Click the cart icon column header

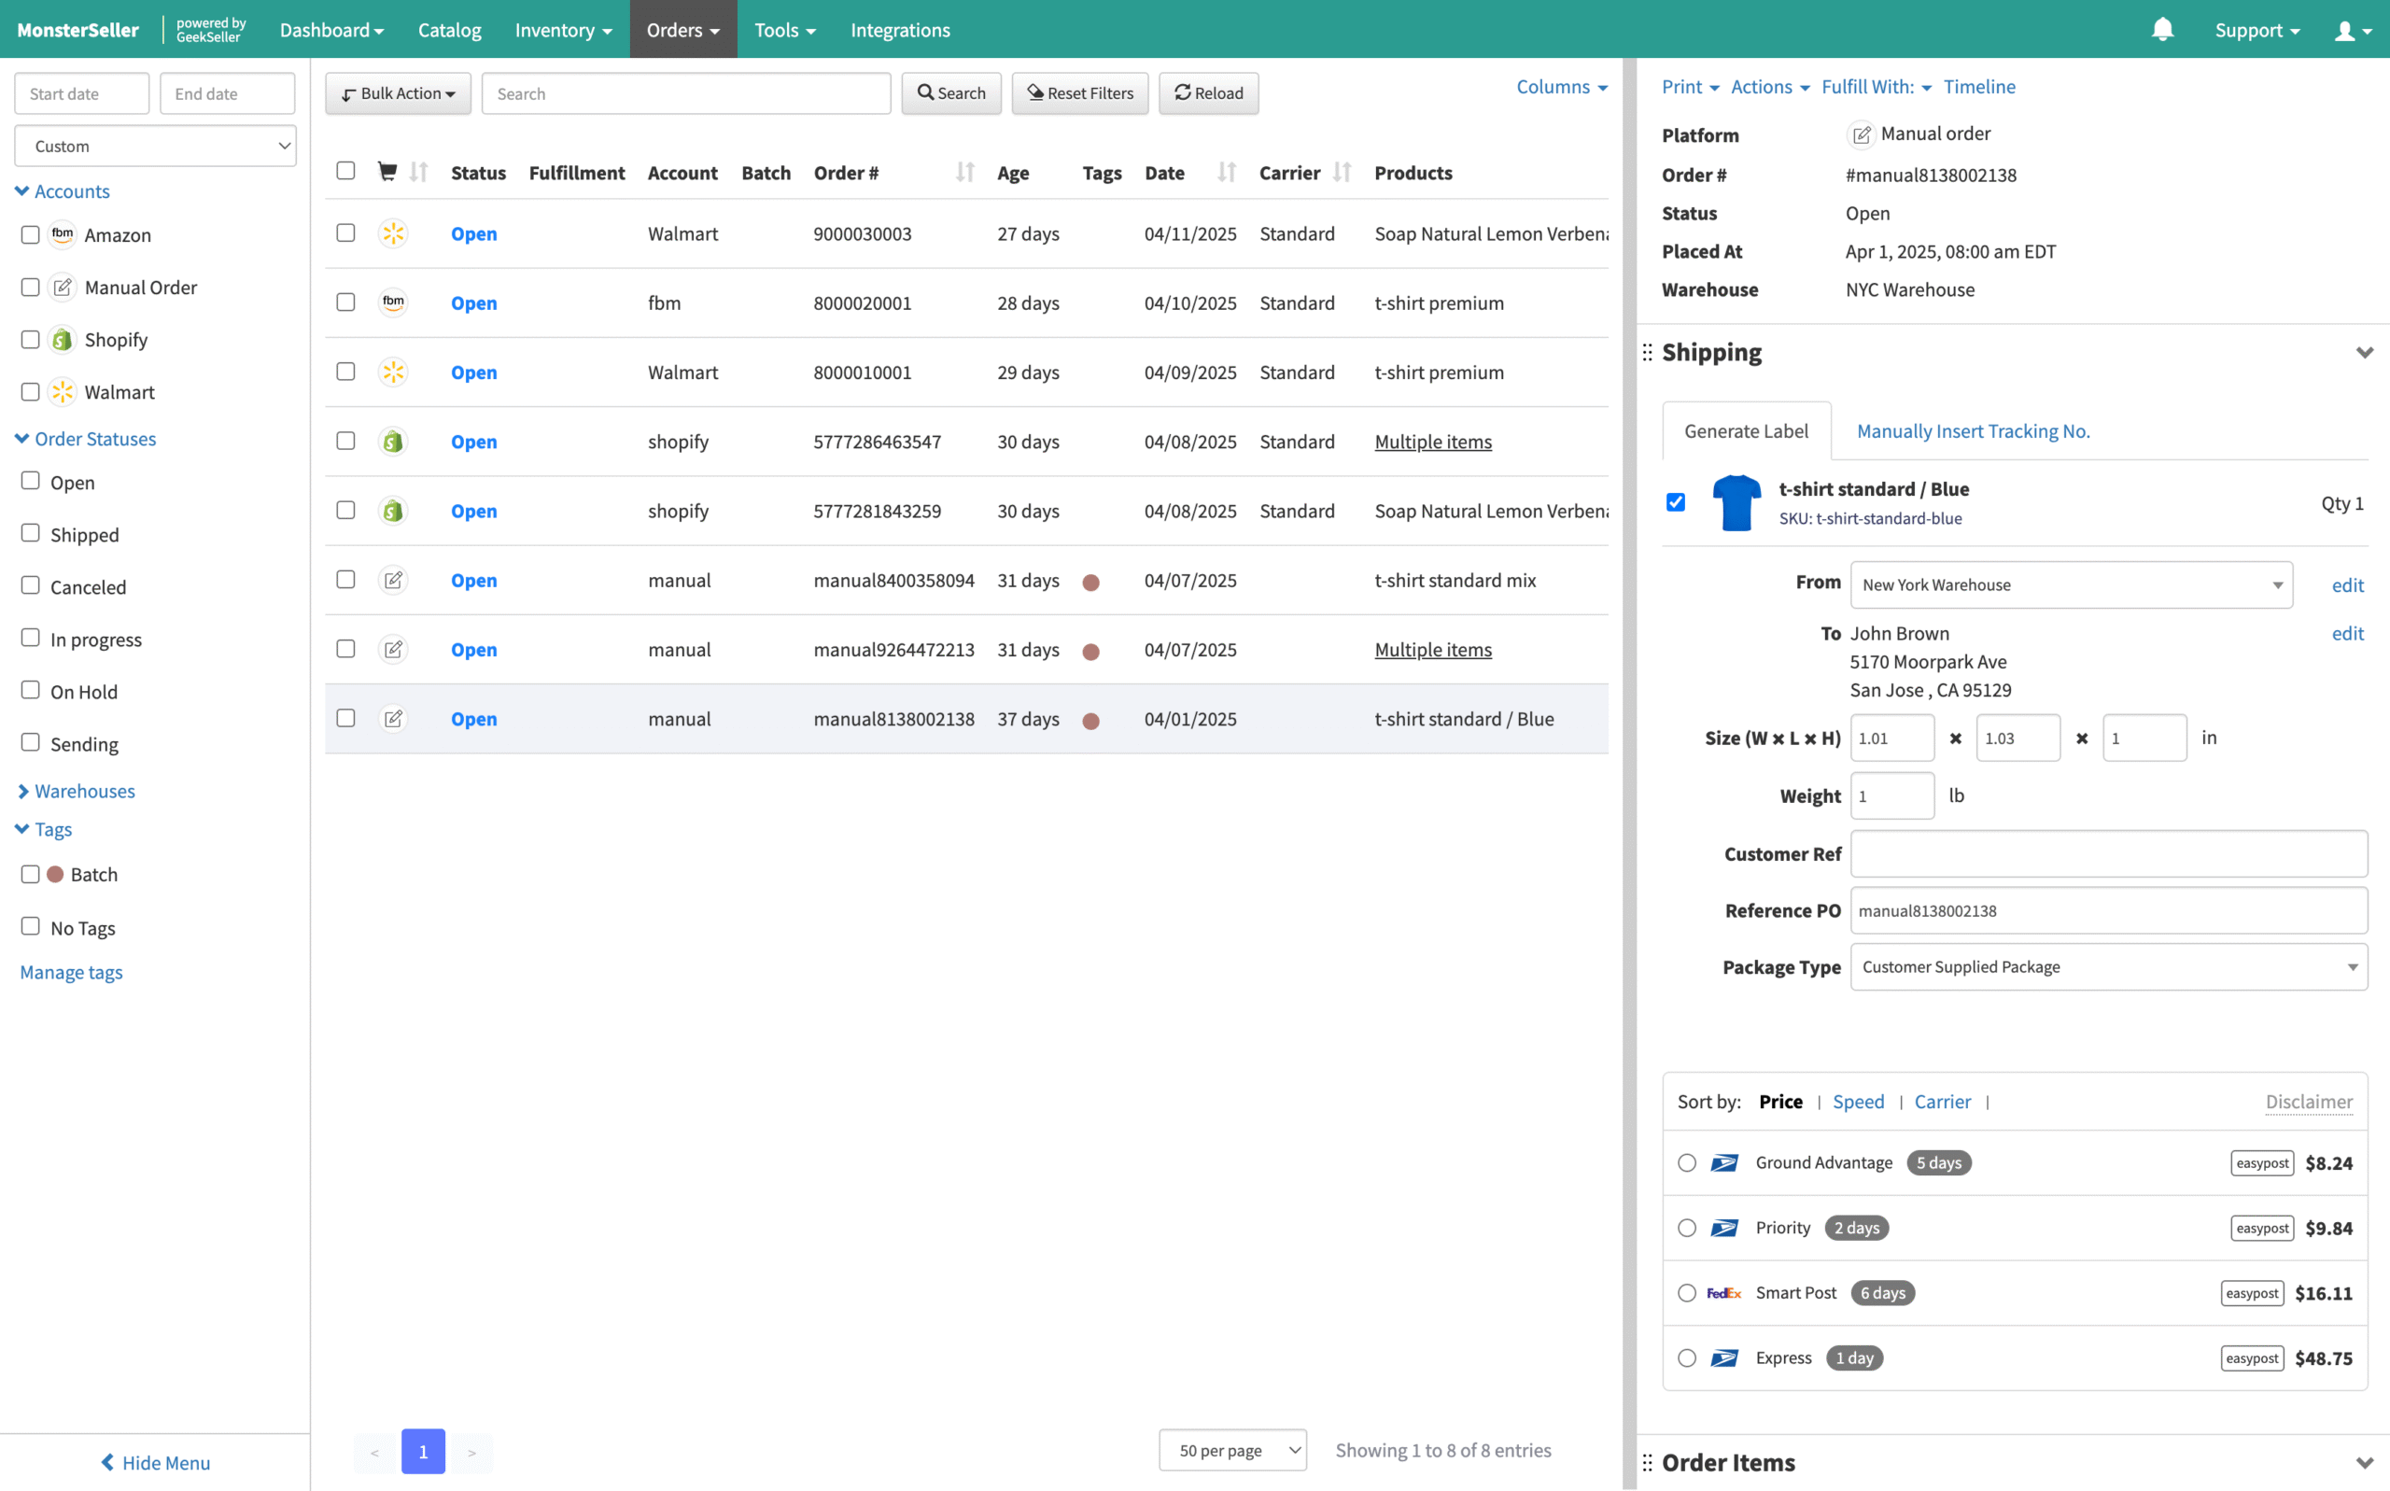(x=387, y=172)
